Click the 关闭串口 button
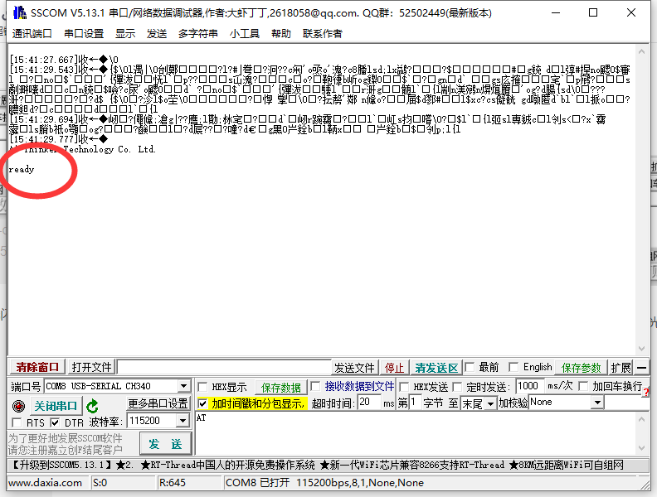657x497 pixels. (56, 406)
